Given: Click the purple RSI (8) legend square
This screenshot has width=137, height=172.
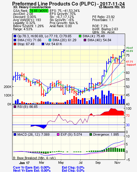Looking at the screenshot, I should [x=15, y=107].
